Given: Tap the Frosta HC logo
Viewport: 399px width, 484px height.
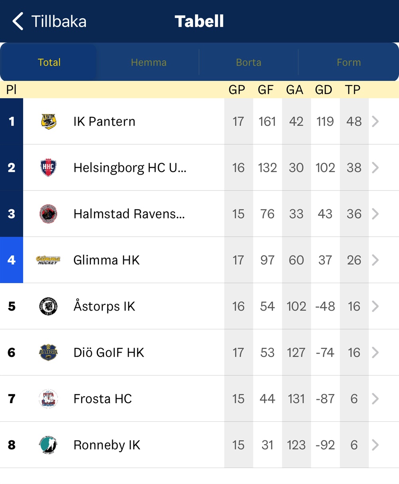Looking at the screenshot, I should click(x=49, y=399).
